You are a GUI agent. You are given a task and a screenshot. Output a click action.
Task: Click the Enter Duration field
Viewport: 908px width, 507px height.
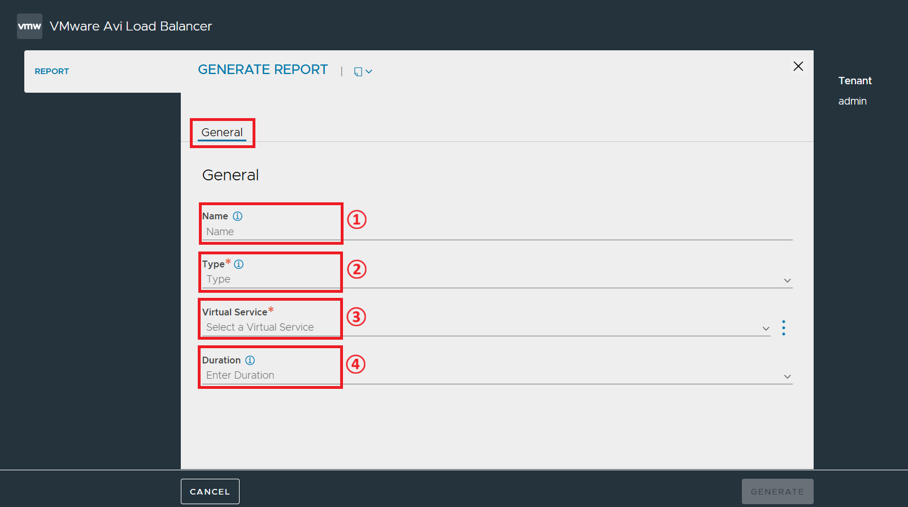click(x=497, y=375)
